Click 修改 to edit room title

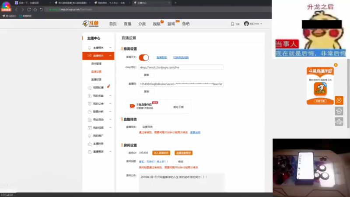click(181, 162)
